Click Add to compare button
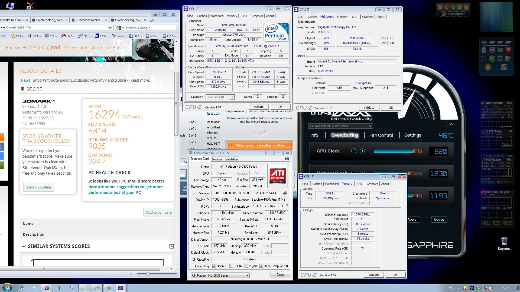Screen dimensions: 520x292 pos(159,212)
